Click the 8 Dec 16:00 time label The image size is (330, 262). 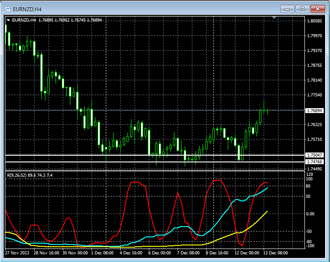[217, 253]
